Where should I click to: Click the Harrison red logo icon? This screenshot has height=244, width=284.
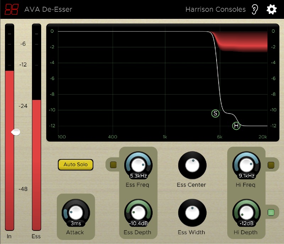point(11,9)
